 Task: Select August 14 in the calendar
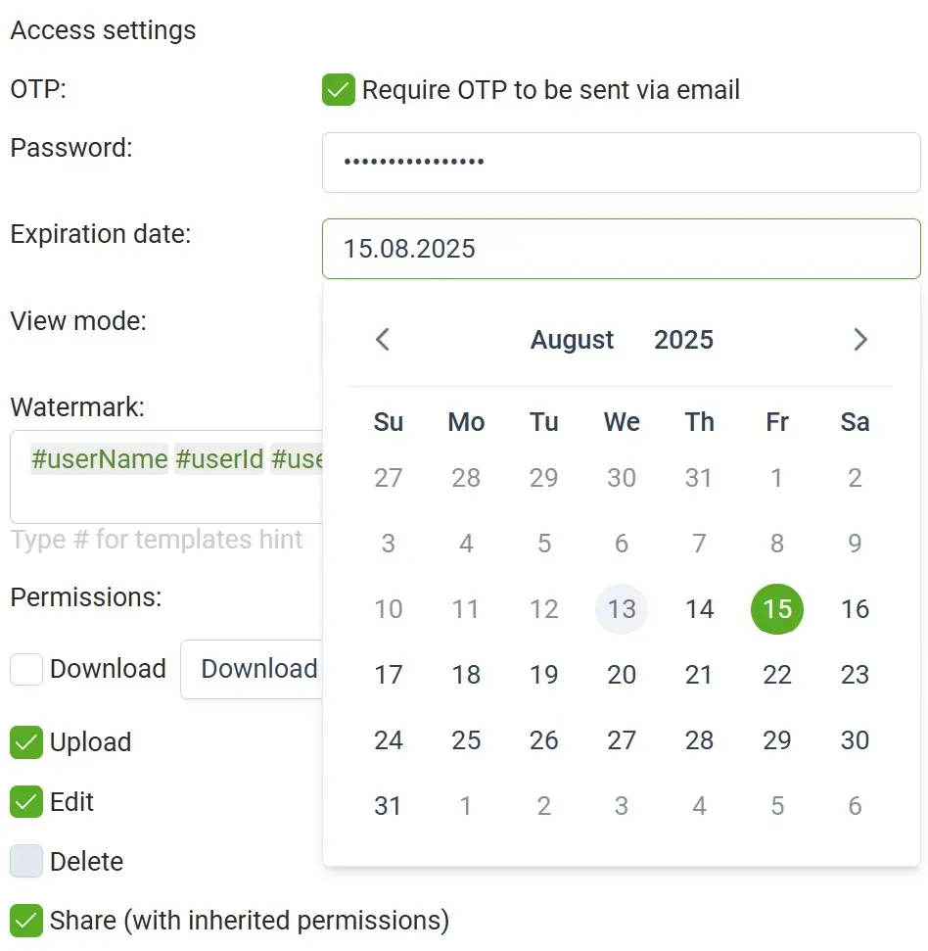click(x=699, y=609)
